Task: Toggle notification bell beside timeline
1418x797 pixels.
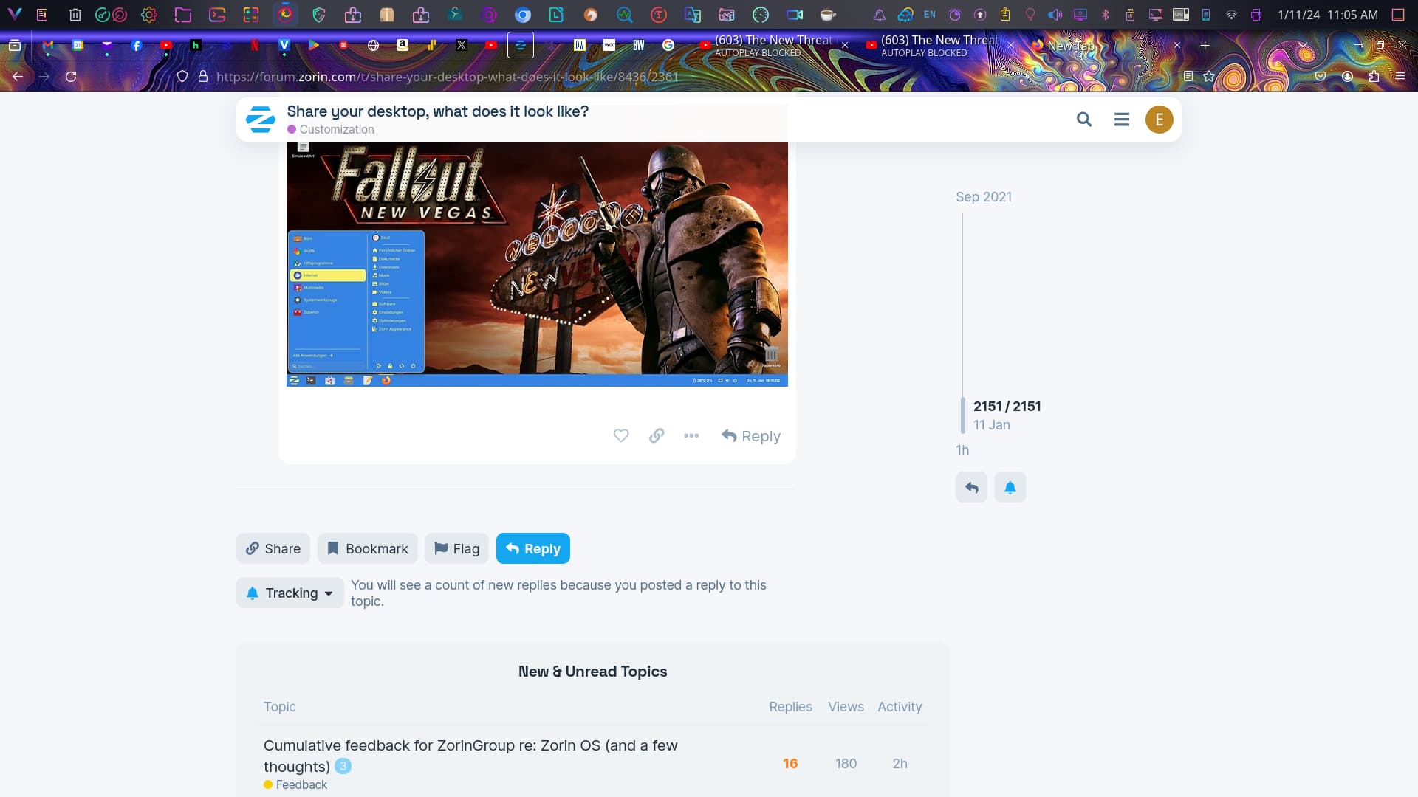Action: (x=1010, y=487)
